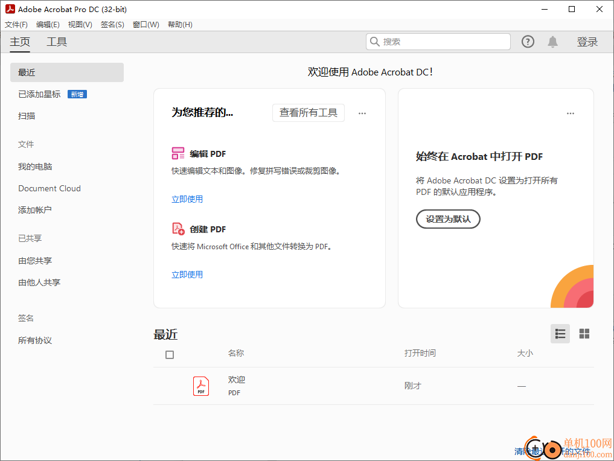This screenshot has width=614, height=461.
Task: Open the 文件(F) menu
Action: coord(16,25)
